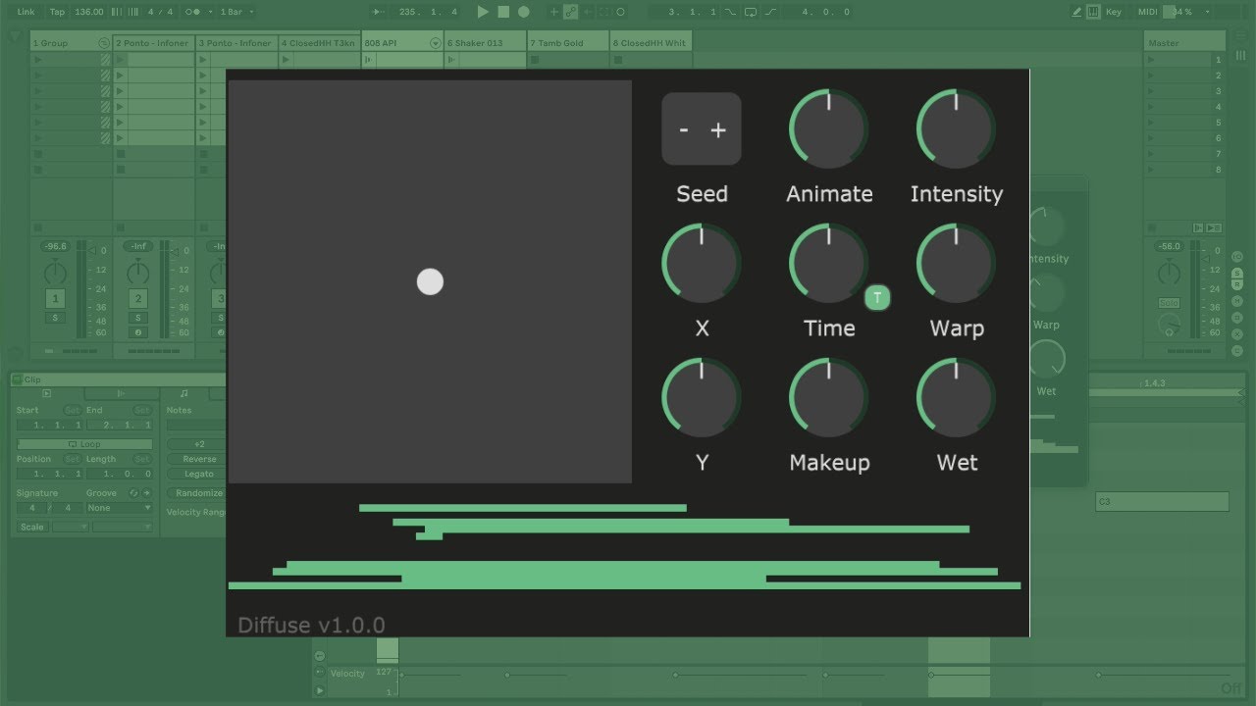Image resolution: width=1256 pixels, height=706 pixels.
Task: Click the Set button beside Start
Action: point(72,411)
